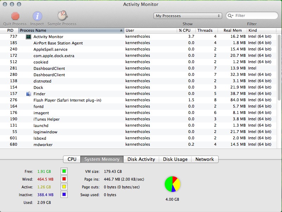
Task: Click the Page ins 446.7 MB value
Action: 124,179
